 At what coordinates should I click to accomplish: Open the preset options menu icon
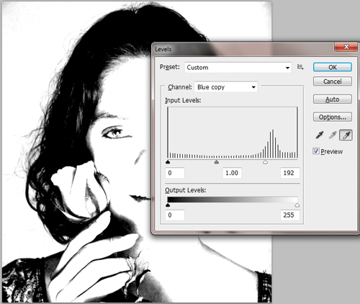(300, 67)
